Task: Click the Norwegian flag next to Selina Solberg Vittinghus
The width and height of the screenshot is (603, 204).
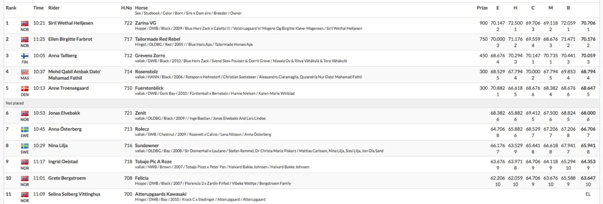Action: tap(25, 194)
